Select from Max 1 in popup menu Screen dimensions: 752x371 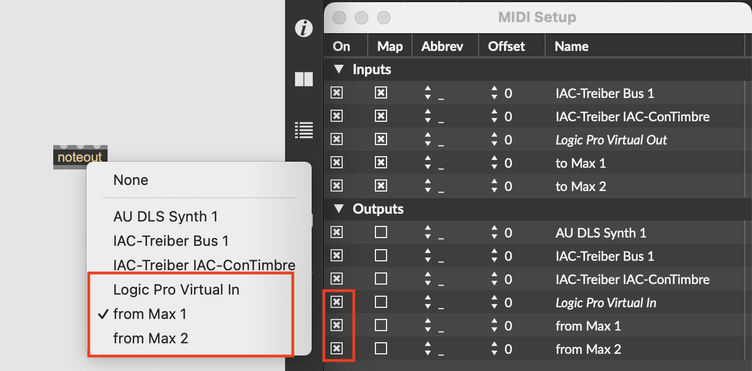pyautogui.click(x=150, y=314)
